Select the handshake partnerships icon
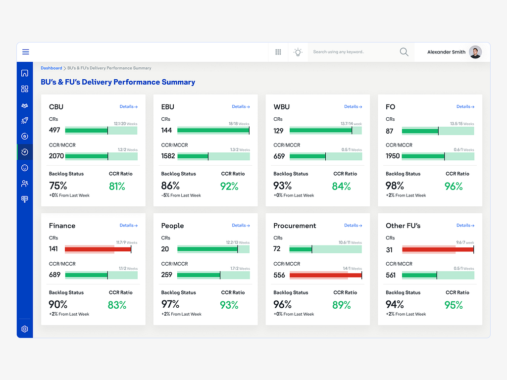Viewport: 507px width, 380px height. click(25, 104)
